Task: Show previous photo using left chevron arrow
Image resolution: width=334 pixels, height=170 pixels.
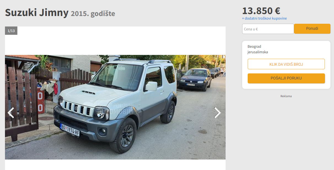Action: (x=11, y=113)
